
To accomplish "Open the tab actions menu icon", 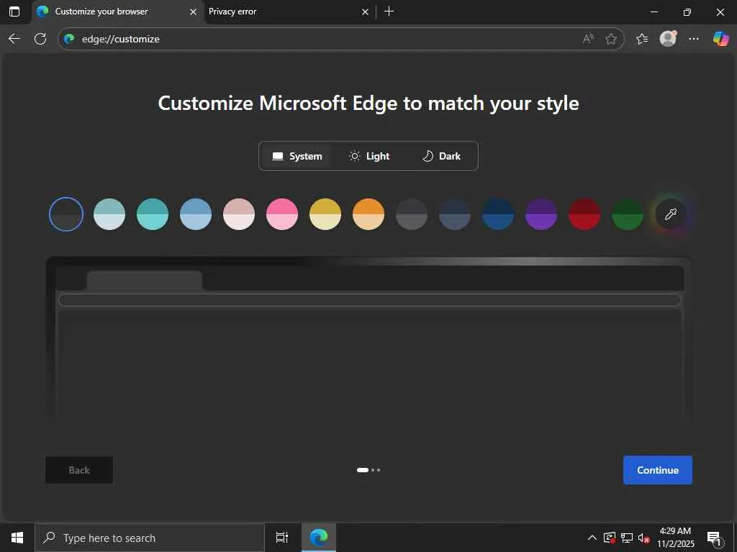I will [x=14, y=11].
